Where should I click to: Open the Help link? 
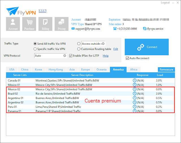coord(105,56)
